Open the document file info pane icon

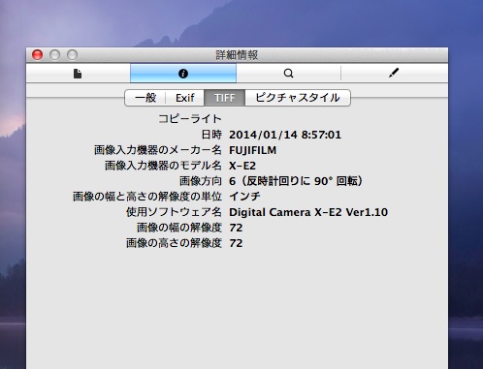coord(78,74)
